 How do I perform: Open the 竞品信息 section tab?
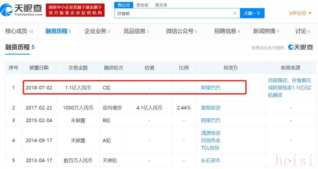tap(136, 31)
